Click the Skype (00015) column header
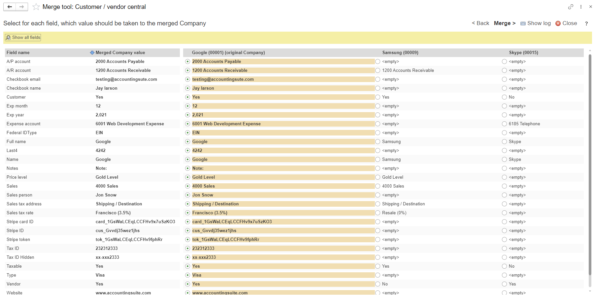 (x=523, y=53)
